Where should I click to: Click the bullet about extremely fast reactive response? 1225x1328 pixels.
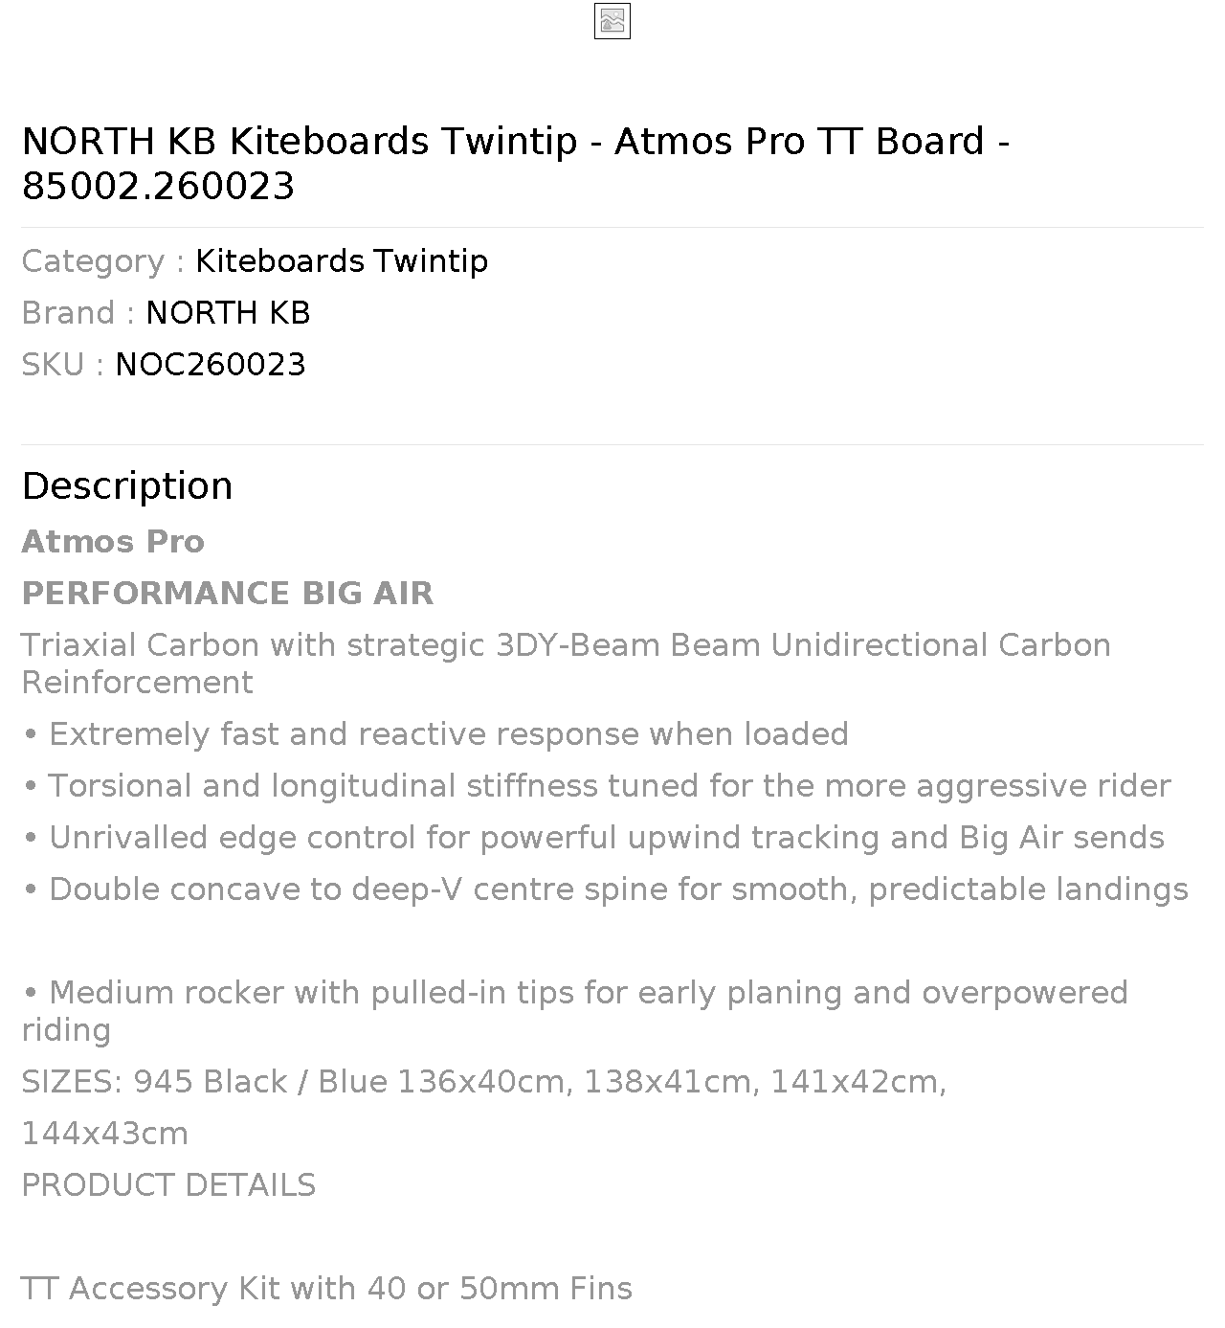tap(435, 734)
